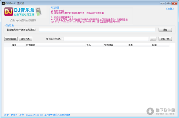Focus the 保存路径 input field
The height and width of the screenshot is (118, 179).
[x=106, y=39]
